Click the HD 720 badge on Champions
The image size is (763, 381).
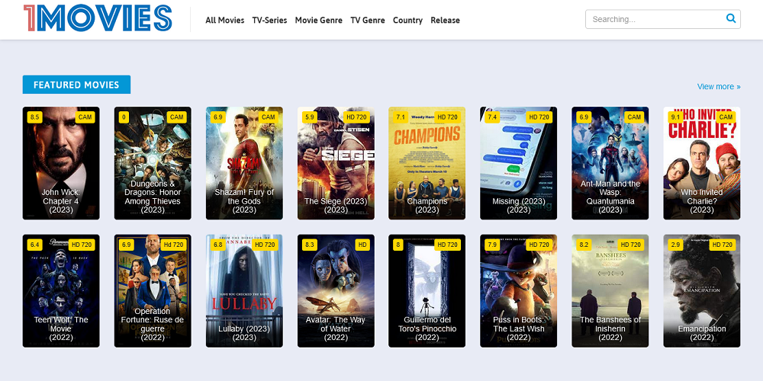pos(448,117)
